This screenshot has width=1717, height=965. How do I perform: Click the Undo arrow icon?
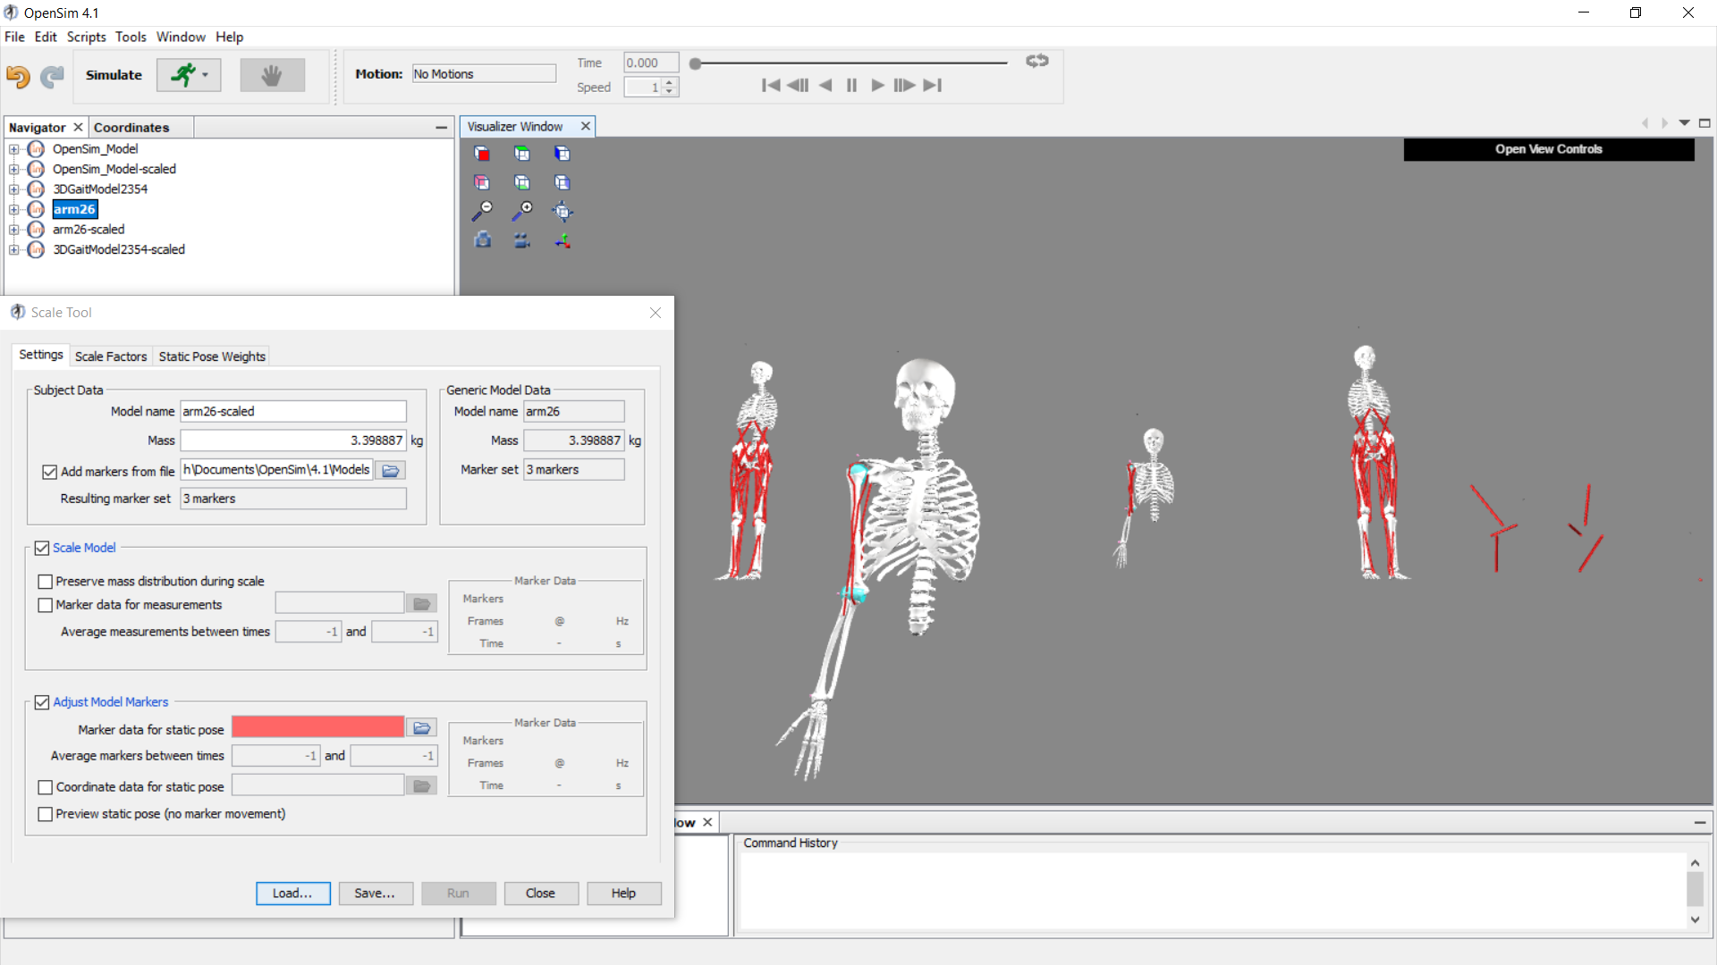[18, 76]
